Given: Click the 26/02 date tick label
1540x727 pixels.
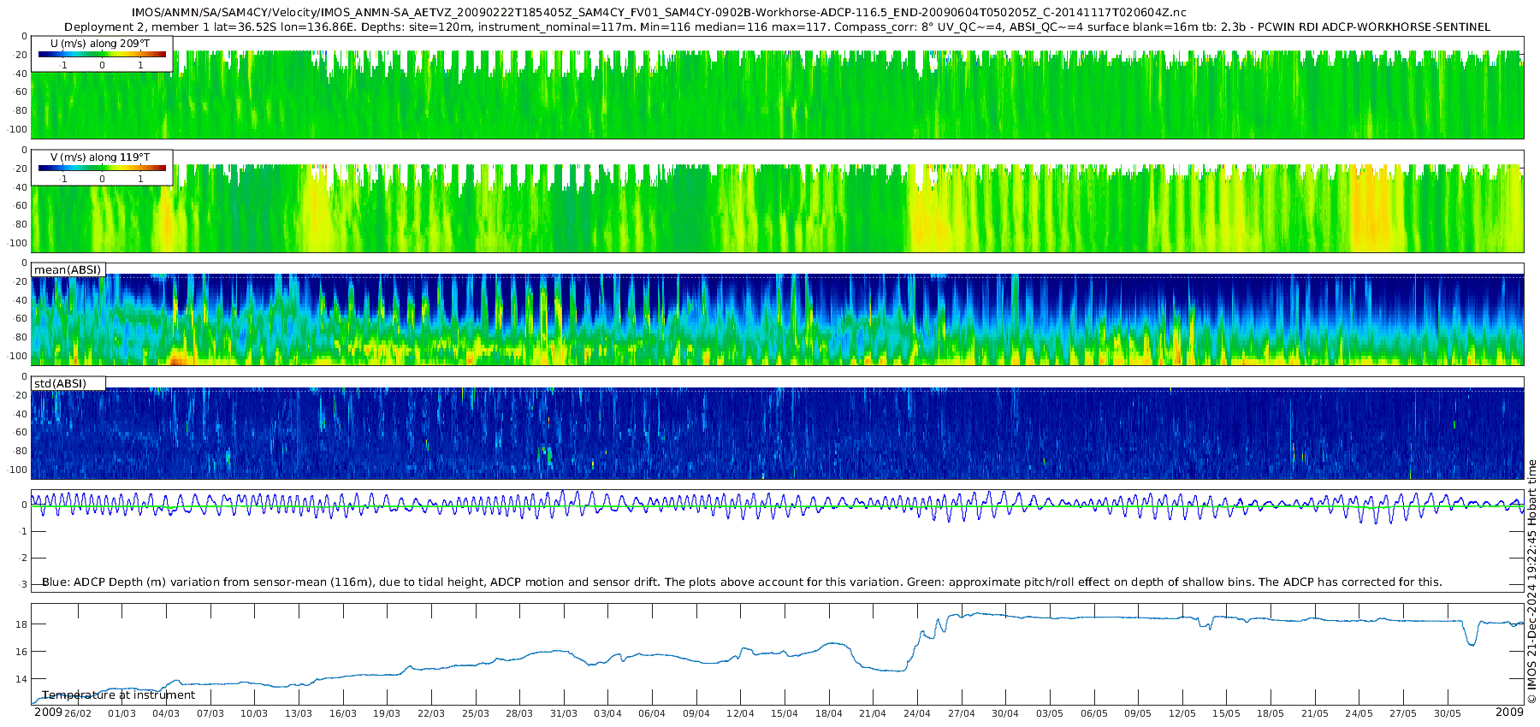Looking at the screenshot, I should (x=78, y=713).
